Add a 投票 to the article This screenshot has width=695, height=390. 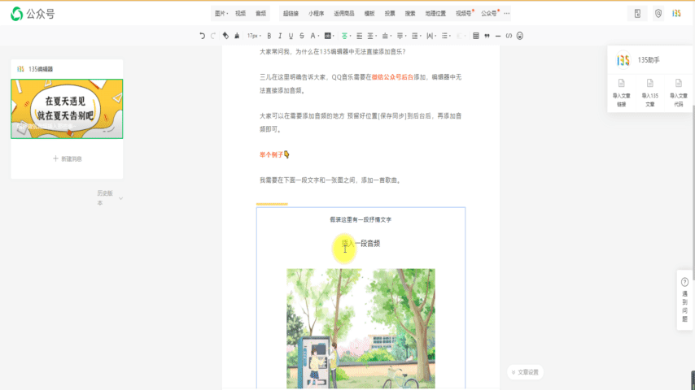click(390, 14)
